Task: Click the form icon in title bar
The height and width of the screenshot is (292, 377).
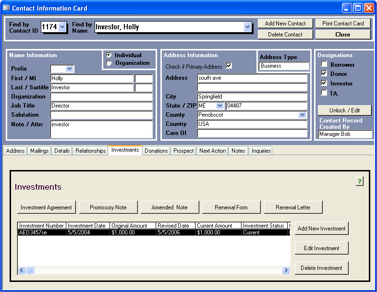Action: point(6,8)
